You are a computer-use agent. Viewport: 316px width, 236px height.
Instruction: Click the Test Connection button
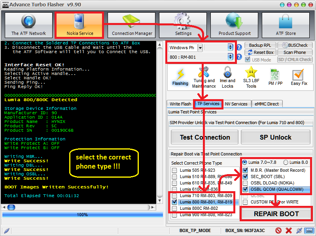coord(204,137)
